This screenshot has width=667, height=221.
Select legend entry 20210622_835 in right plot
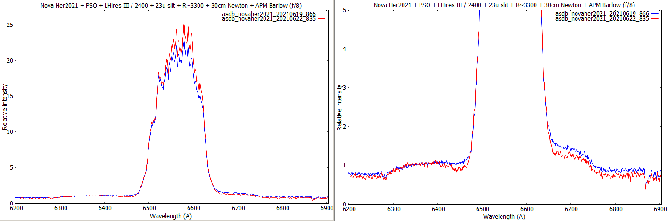click(x=602, y=19)
